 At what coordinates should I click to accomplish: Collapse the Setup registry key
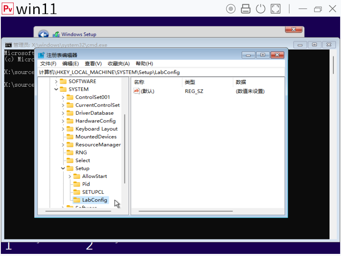(x=63, y=168)
